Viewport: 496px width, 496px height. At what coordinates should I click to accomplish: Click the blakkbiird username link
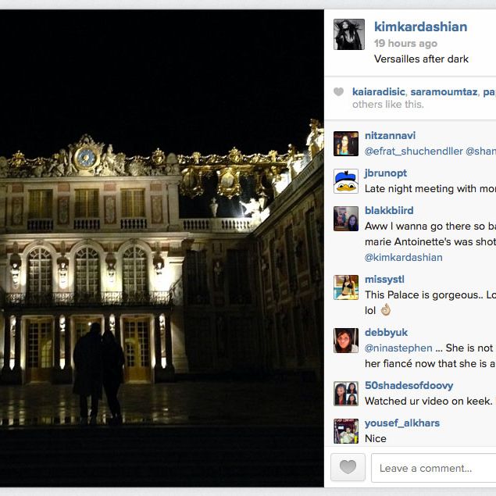pos(389,210)
